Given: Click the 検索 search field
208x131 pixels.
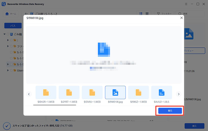Looking at the screenshot, I should (x=190, y=14).
